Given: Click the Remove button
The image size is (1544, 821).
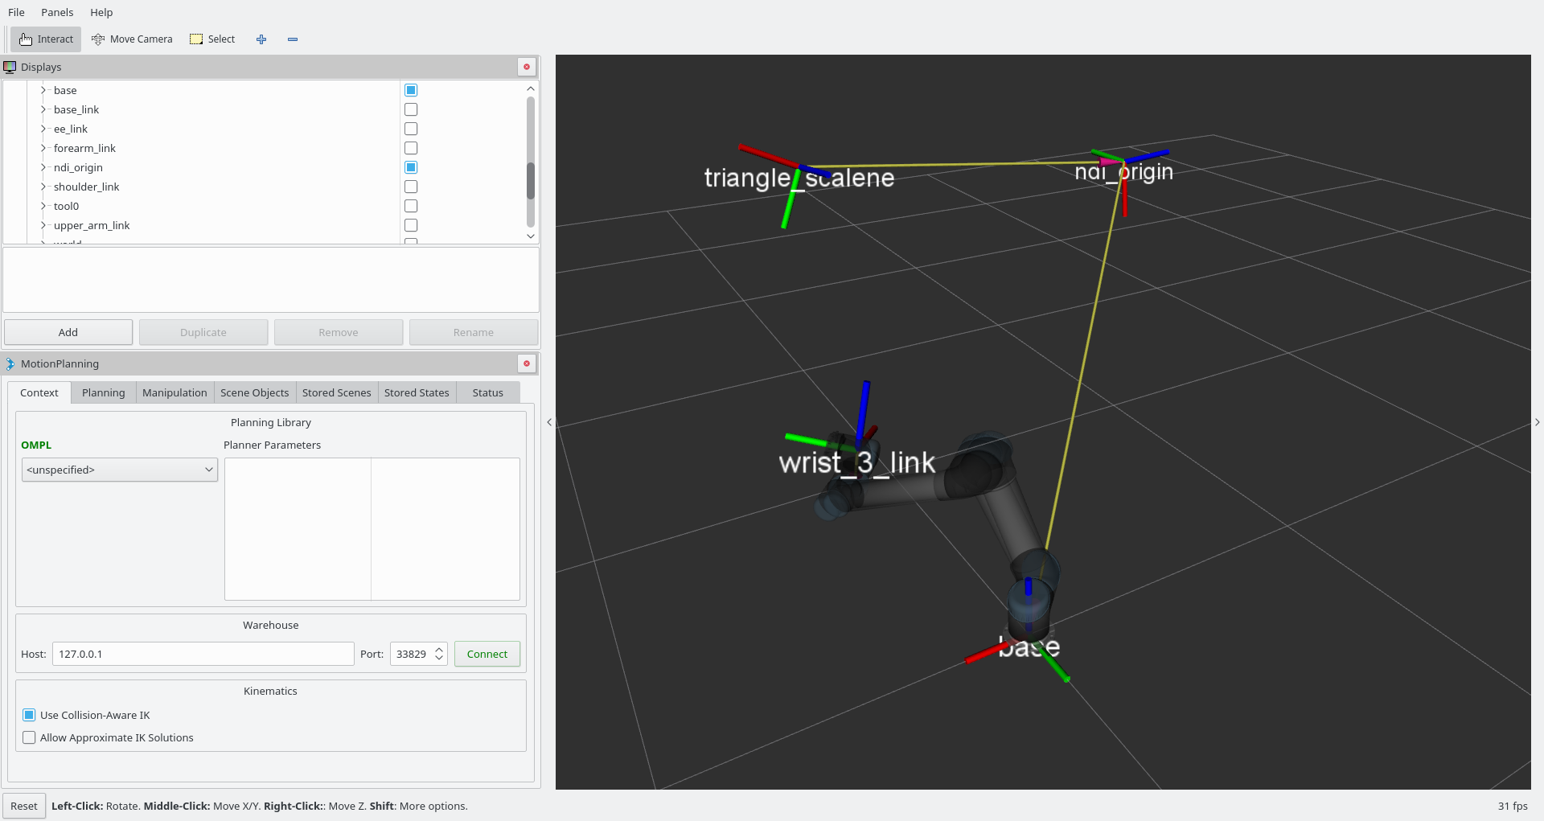Looking at the screenshot, I should coord(339,332).
